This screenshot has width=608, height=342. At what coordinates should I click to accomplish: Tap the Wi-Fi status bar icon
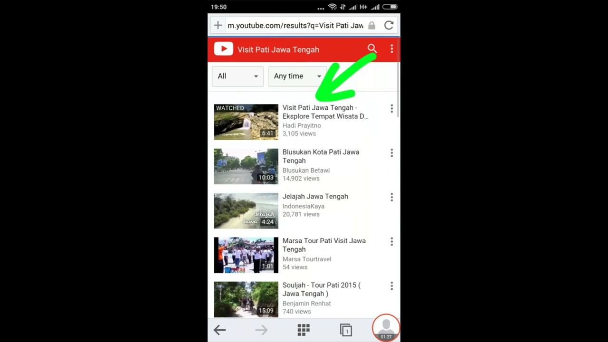coord(332,7)
